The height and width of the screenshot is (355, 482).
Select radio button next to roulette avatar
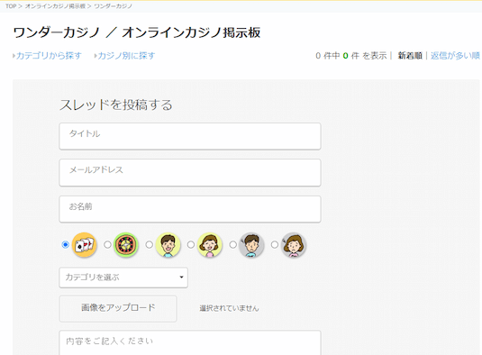pyautogui.click(x=107, y=245)
